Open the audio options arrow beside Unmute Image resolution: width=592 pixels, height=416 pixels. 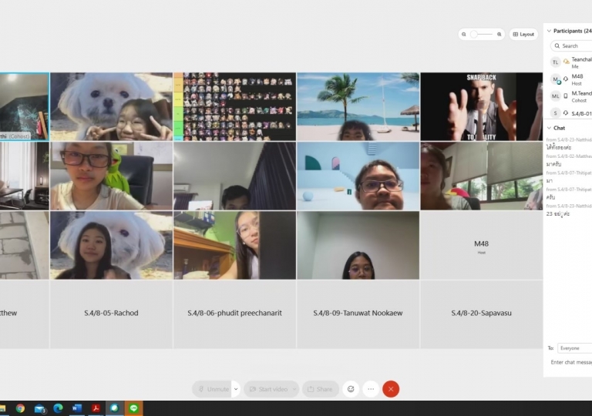coord(236,389)
